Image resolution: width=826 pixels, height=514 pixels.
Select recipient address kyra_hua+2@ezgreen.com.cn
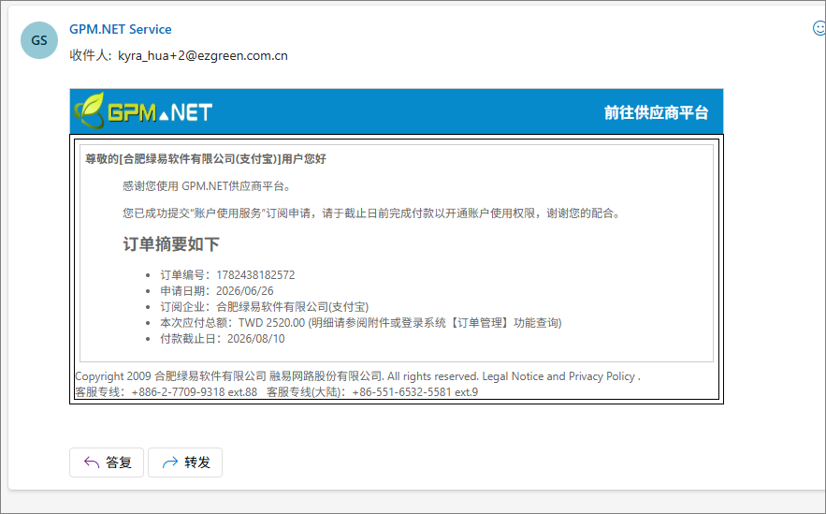click(203, 56)
